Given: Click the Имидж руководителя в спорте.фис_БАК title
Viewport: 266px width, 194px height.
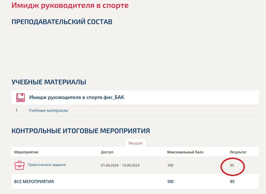Looking at the screenshot, I should [77, 97].
